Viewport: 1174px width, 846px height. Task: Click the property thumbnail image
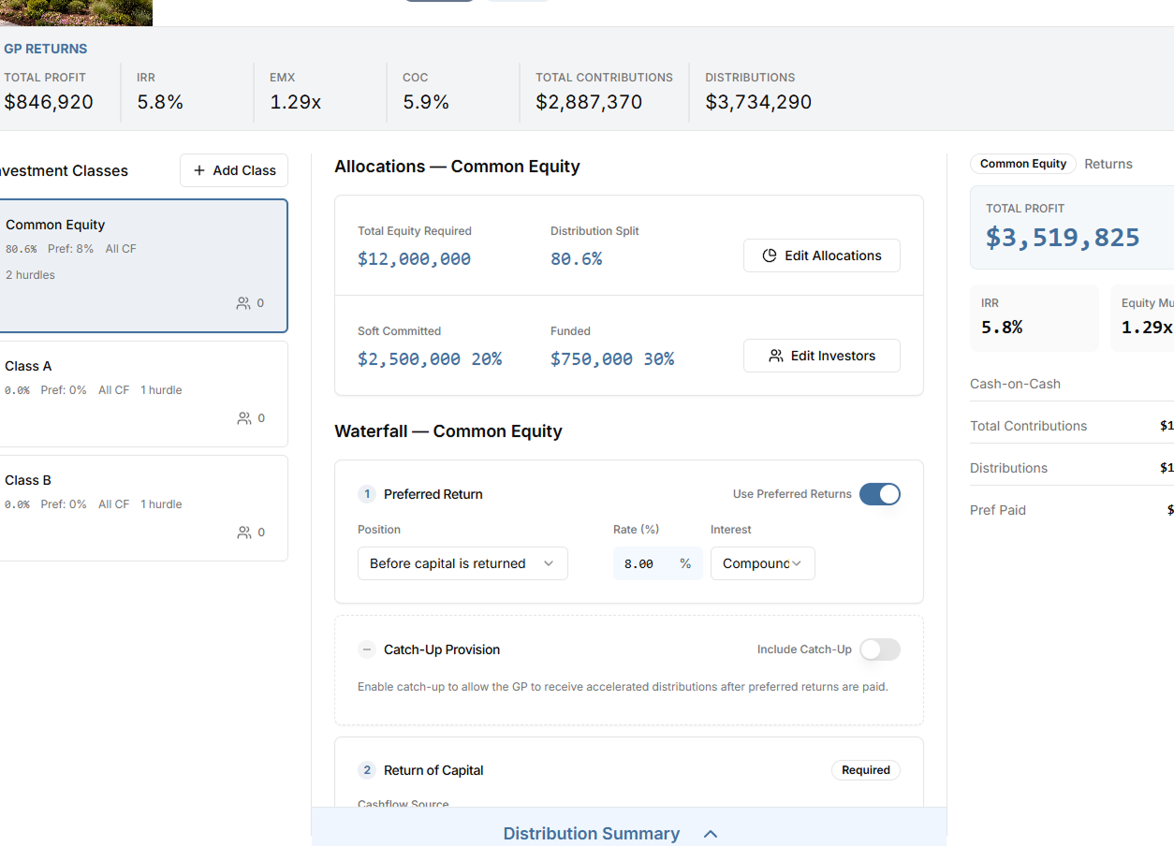click(x=75, y=12)
